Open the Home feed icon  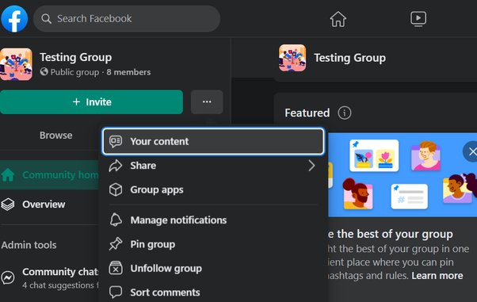pyautogui.click(x=338, y=19)
